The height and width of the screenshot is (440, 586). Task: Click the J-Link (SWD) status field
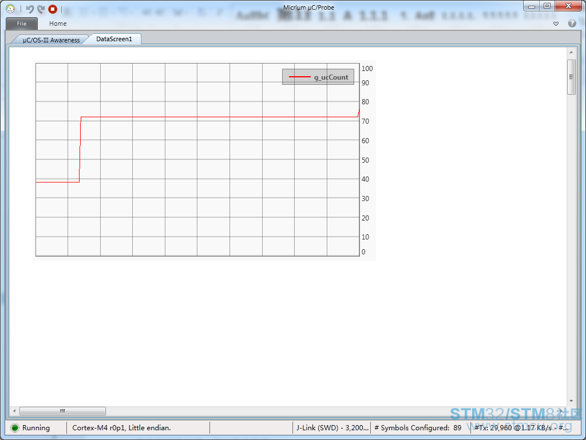point(332,427)
